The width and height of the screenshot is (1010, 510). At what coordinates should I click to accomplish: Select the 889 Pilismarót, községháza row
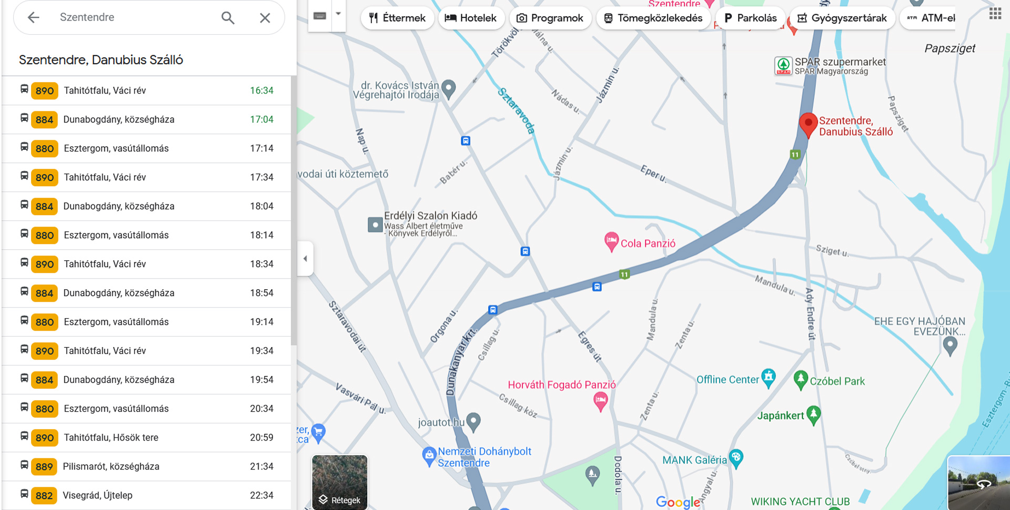(146, 466)
